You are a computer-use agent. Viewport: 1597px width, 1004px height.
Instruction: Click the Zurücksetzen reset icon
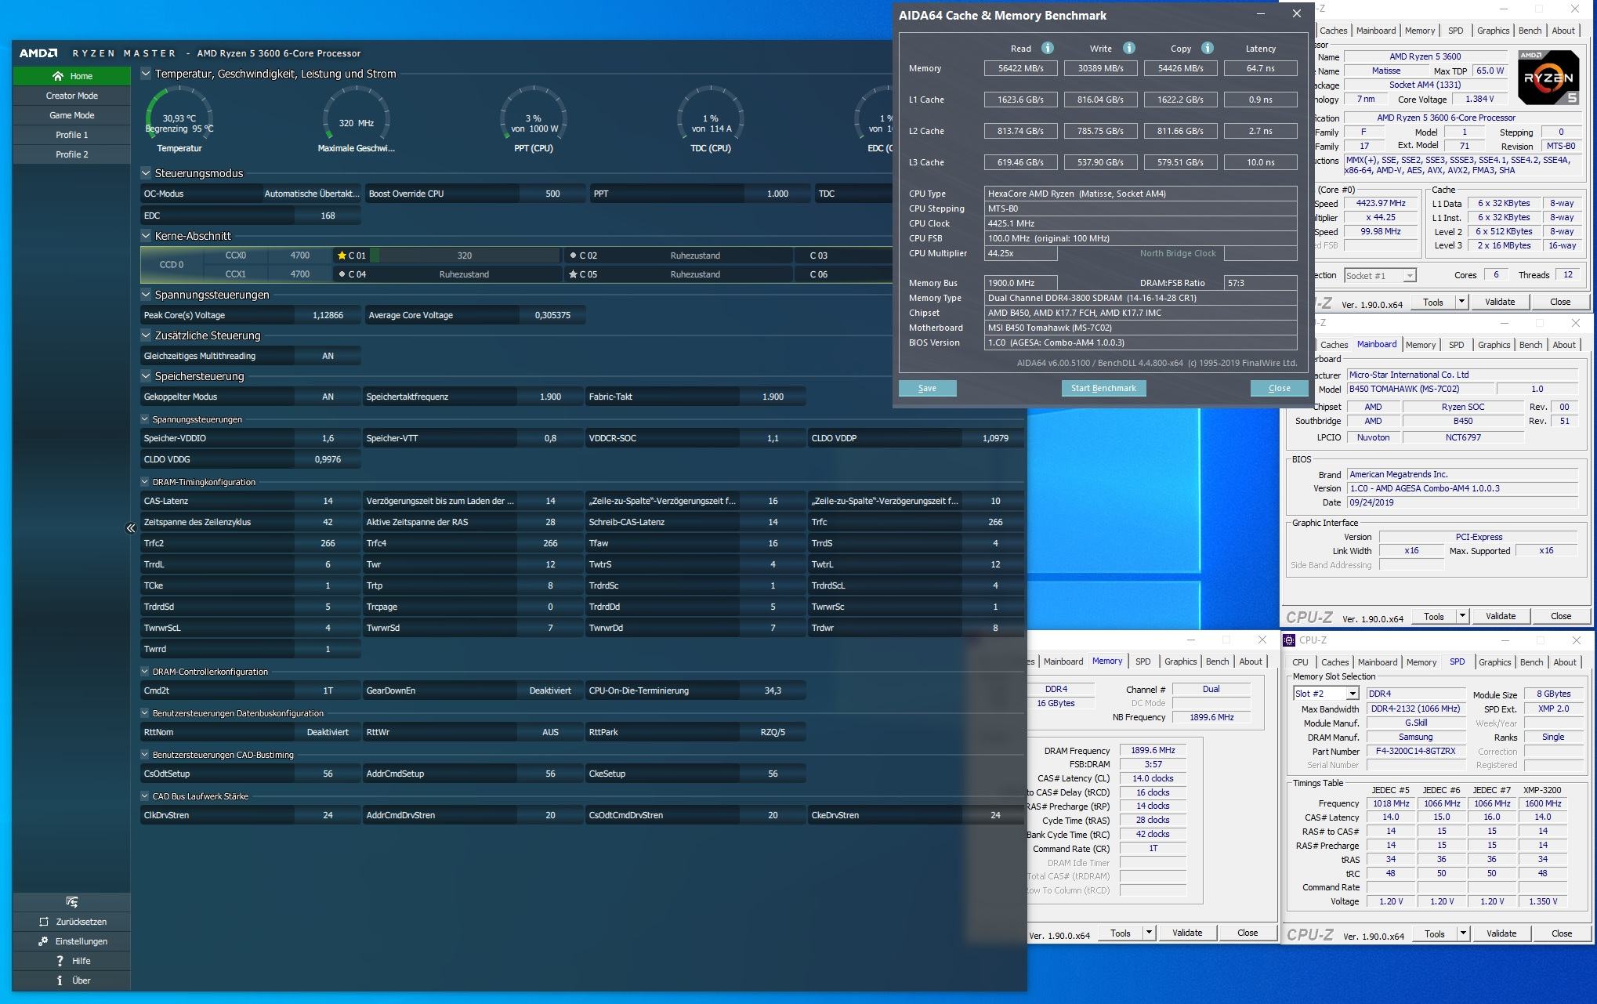click(44, 922)
